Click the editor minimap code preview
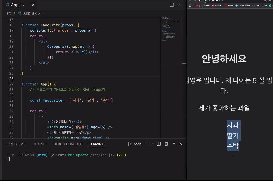 coord(171,29)
